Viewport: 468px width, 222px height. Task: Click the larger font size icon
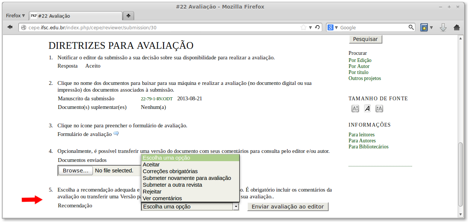coord(379,109)
